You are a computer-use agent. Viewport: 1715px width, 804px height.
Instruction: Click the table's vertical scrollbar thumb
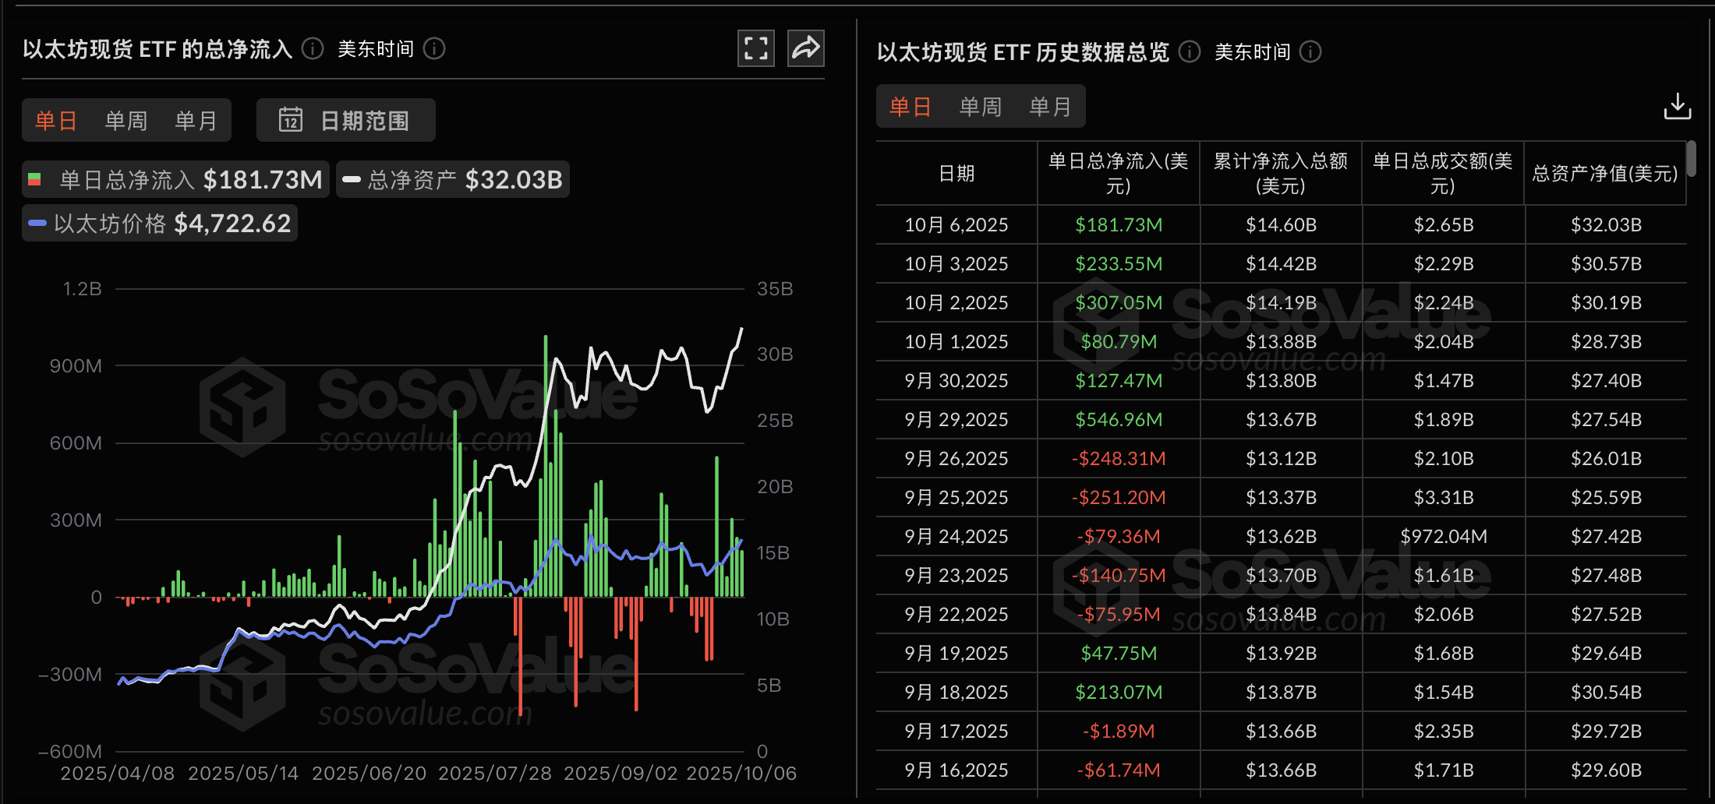1691,158
